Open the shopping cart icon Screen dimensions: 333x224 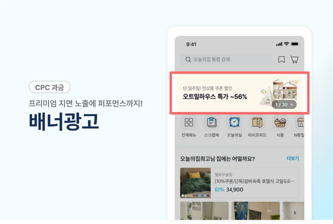294,59
